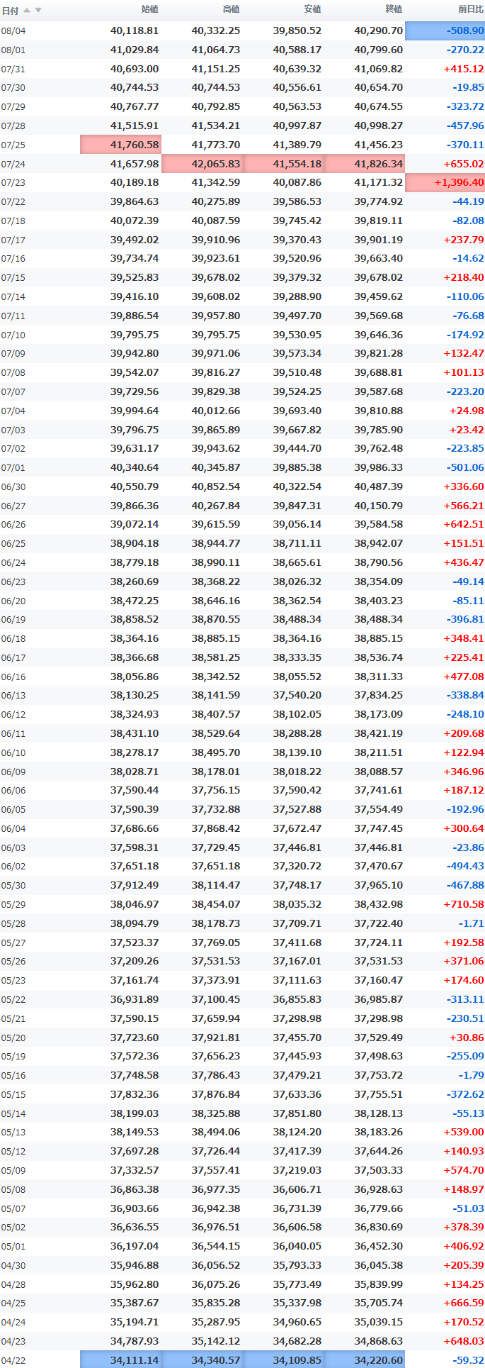Click the 終値 column header
Screen dimensions: 485x1368
[394, 9]
